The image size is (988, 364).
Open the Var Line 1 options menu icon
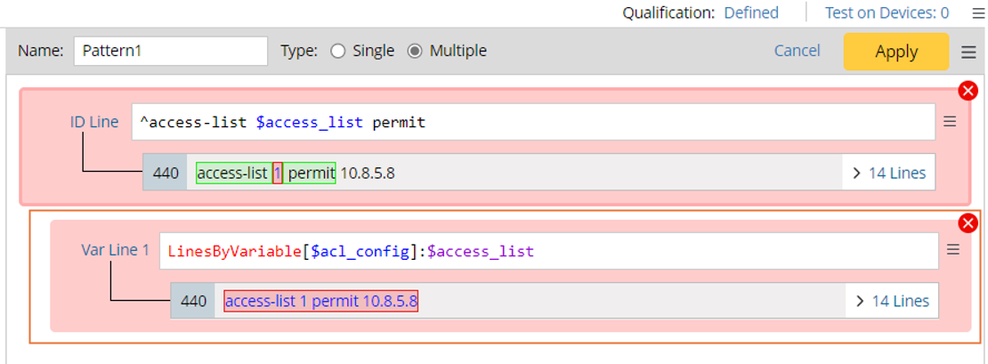click(953, 250)
